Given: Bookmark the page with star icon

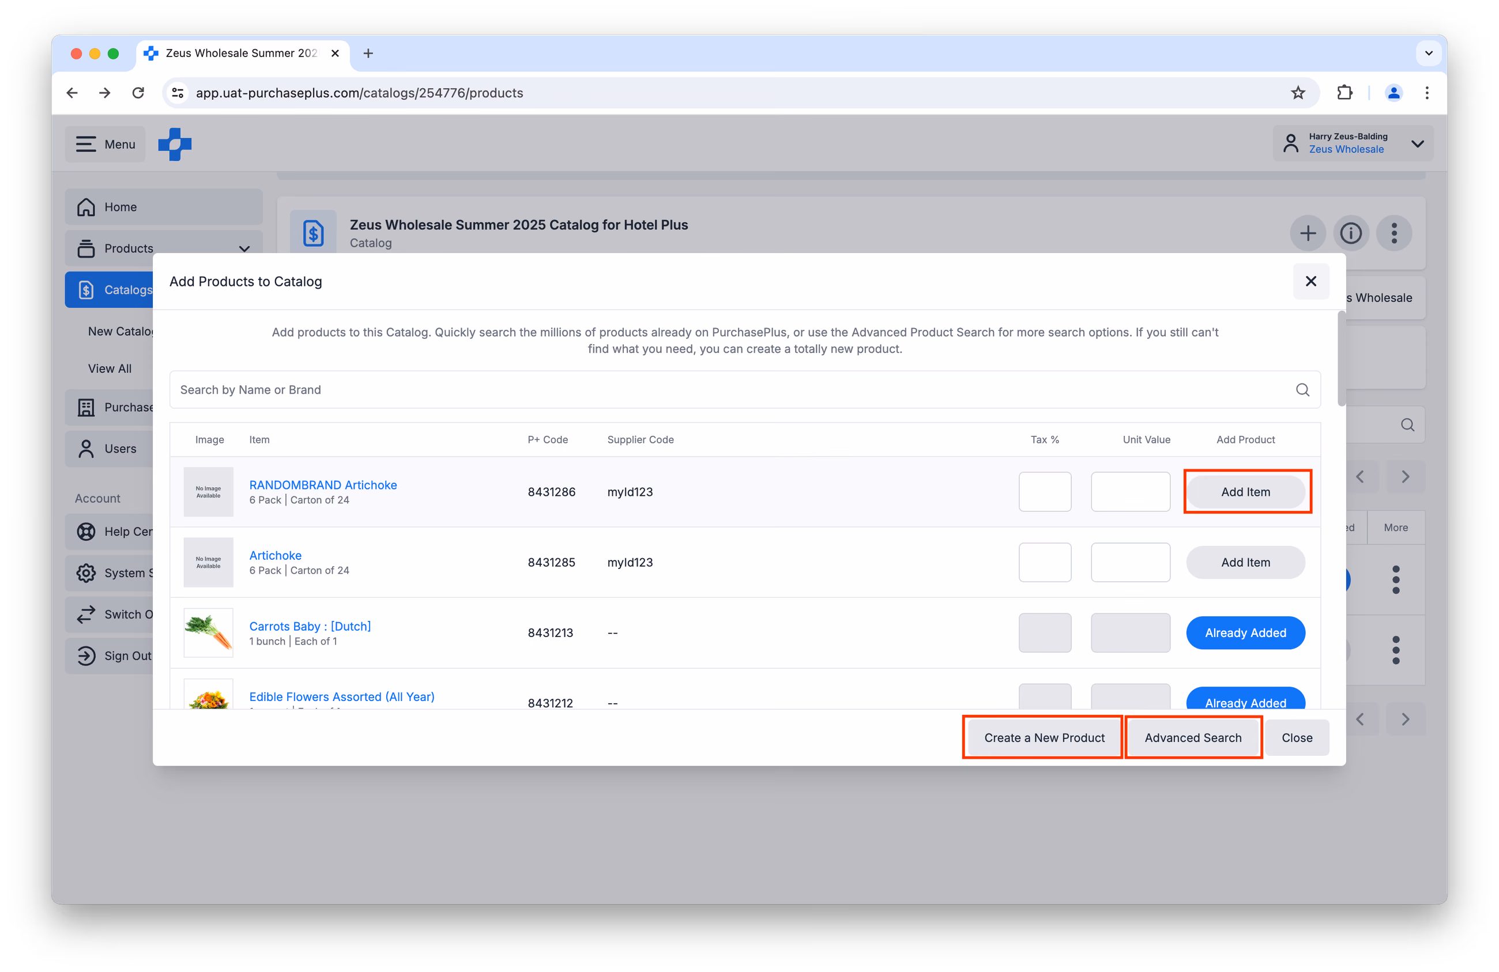Looking at the screenshot, I should coord(1297,93).
